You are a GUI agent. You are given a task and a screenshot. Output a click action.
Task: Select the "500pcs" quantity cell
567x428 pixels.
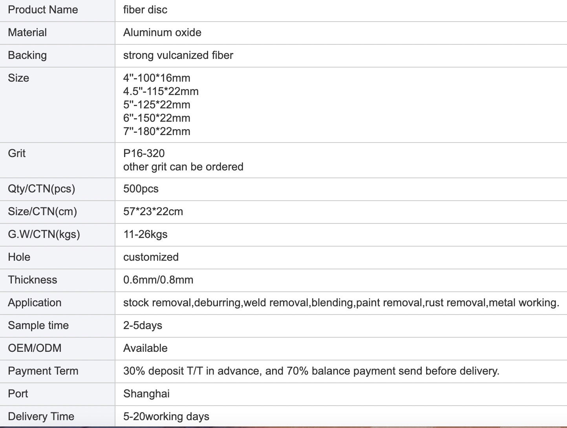point(141,189)
